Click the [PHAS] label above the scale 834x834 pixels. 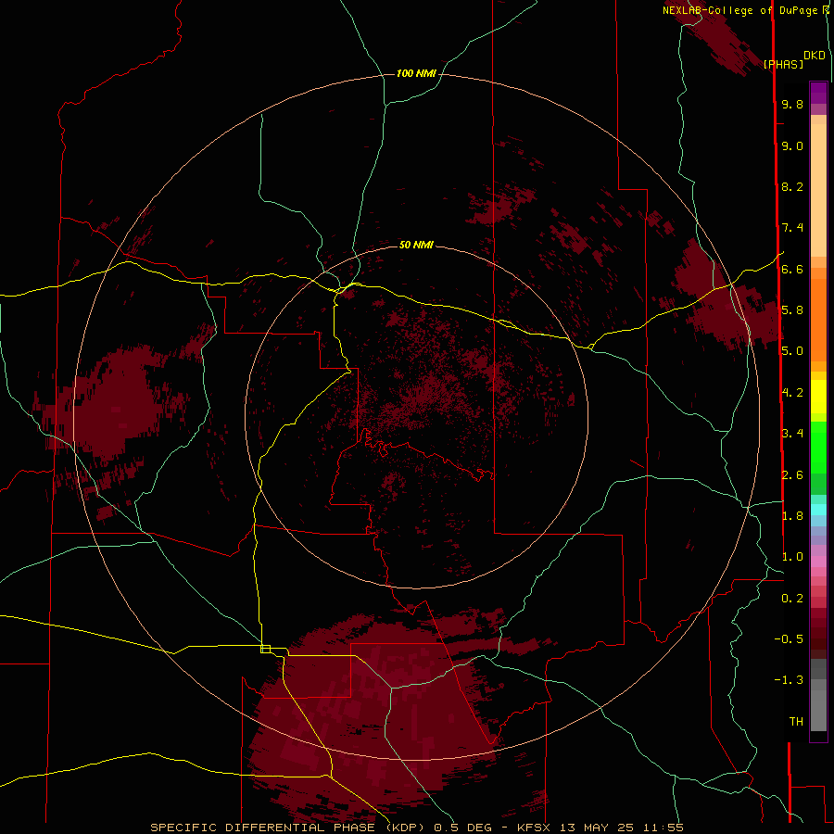783,64
